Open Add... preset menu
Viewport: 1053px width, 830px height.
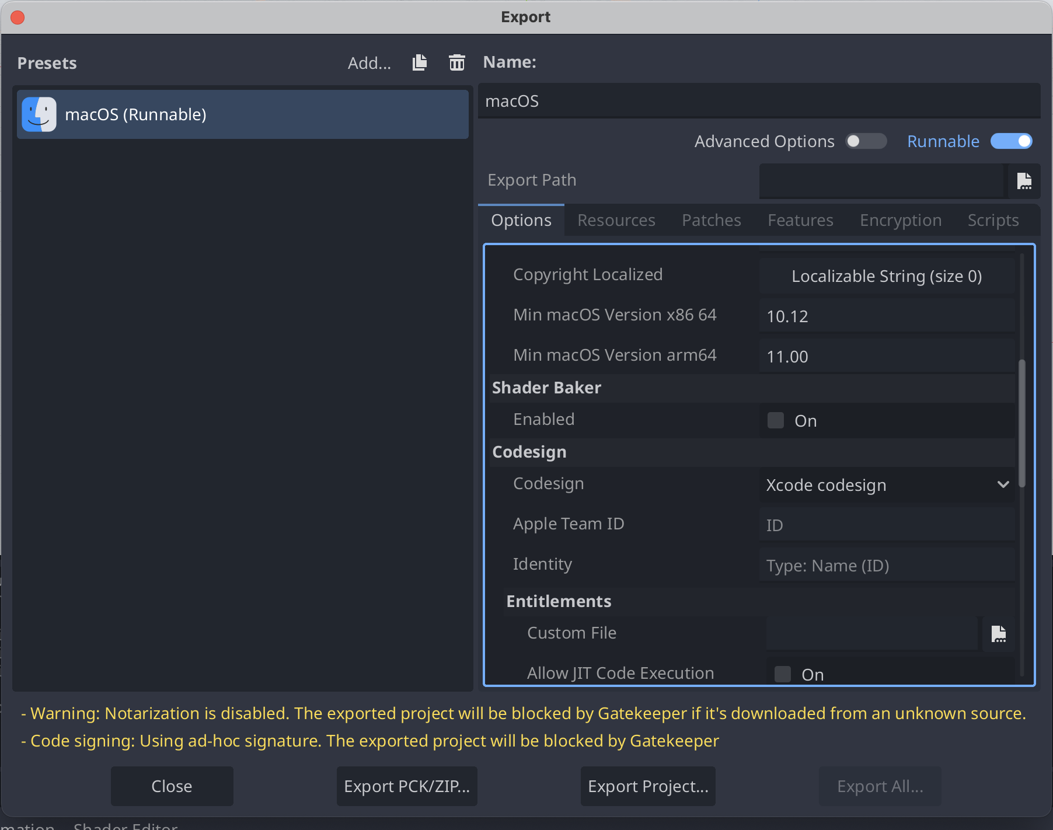pyautogui.click(x=369, y=63)
